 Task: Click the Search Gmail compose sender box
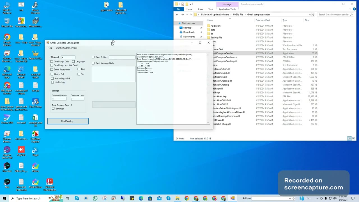click(x=336, y=15)
